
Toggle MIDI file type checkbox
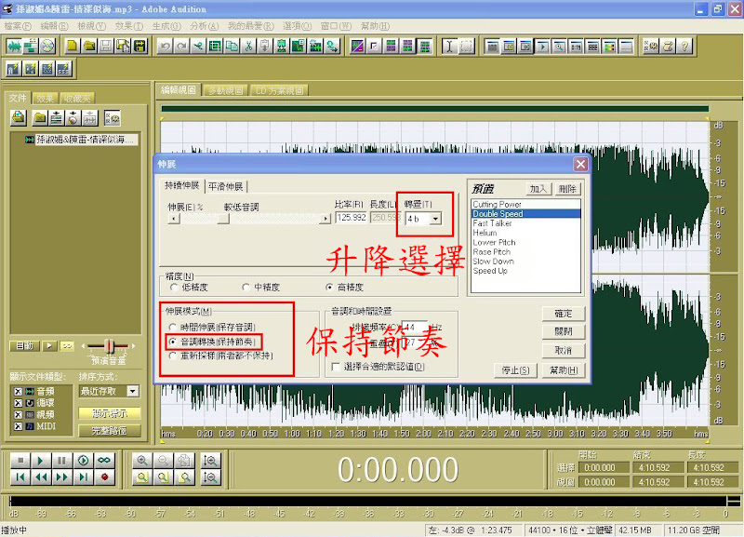click(x=18, y=426)
